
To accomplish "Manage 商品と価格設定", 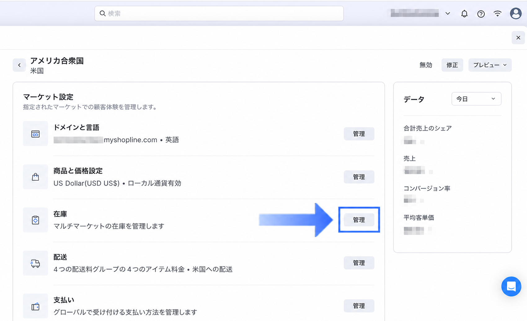I will 359,177.
